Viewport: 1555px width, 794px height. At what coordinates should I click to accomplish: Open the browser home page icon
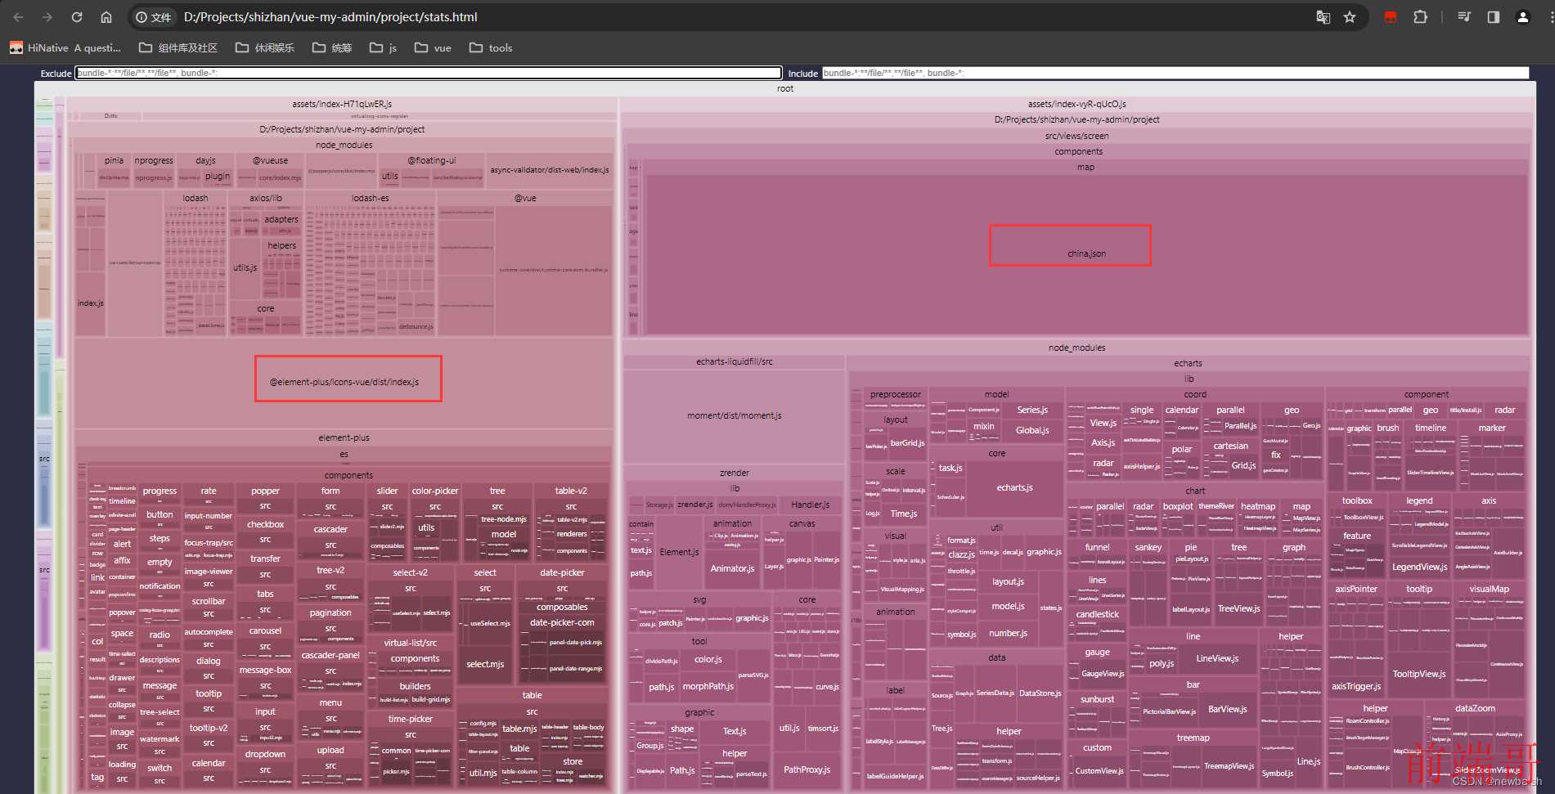[106, 17]
